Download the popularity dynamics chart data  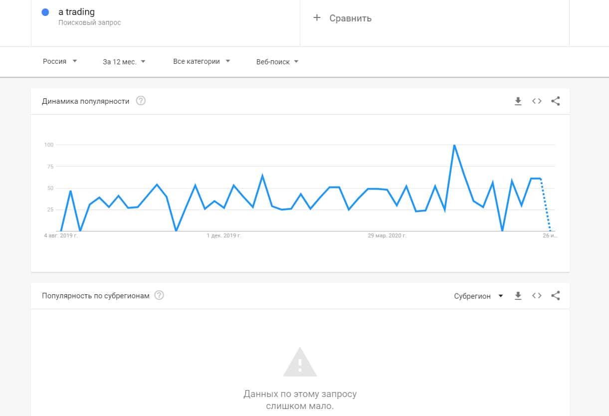click(518, 101)
